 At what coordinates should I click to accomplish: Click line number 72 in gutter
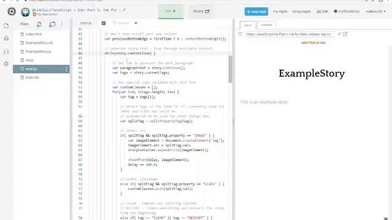pyautogui.click(x=80, y=184)
